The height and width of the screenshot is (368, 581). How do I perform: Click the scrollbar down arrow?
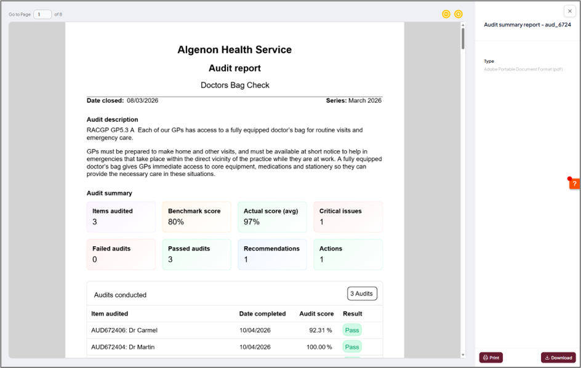pos(463,354)
